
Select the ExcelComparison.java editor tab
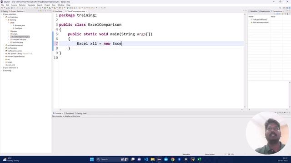coord(76,11)
